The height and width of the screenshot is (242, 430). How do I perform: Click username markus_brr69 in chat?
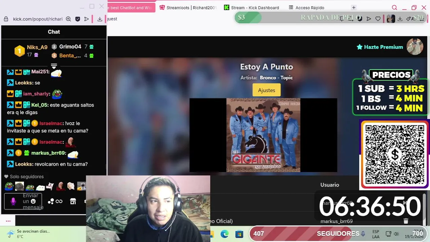click(x=48, y=153)
